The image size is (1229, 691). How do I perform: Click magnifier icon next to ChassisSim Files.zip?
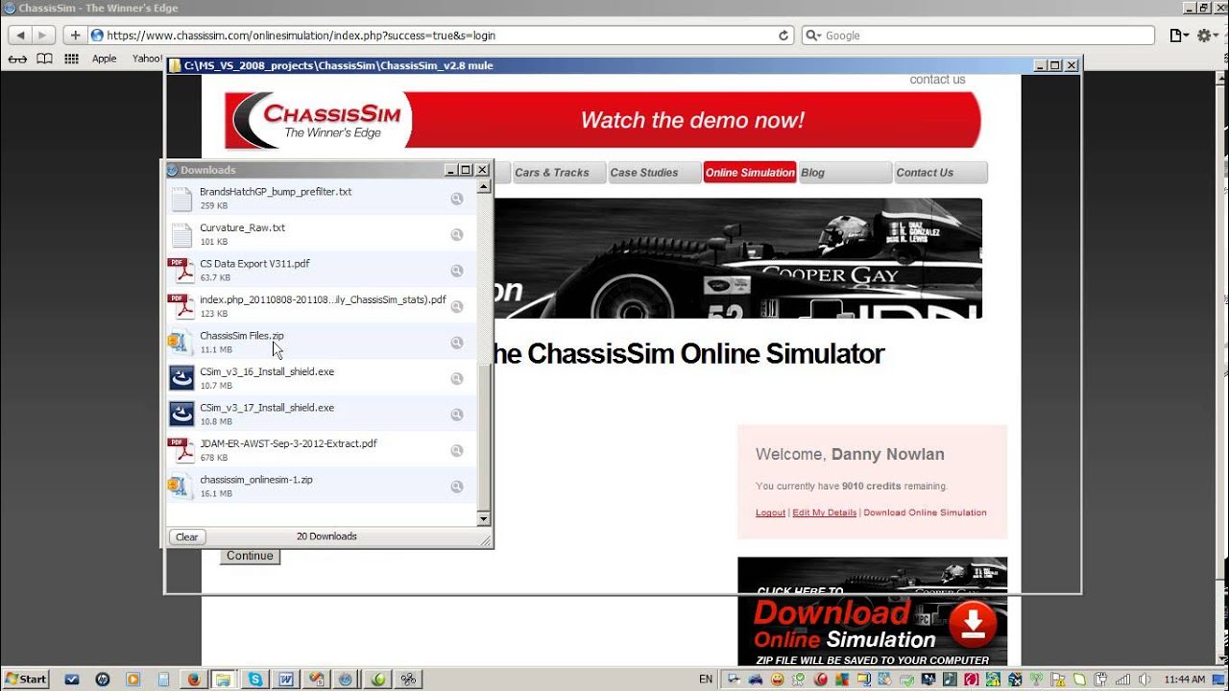click(457, 343)
